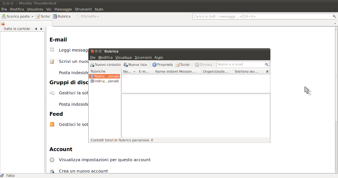Click Scrivi in the Rubrica toolbar
338x178 pixels.
[183, 64]
